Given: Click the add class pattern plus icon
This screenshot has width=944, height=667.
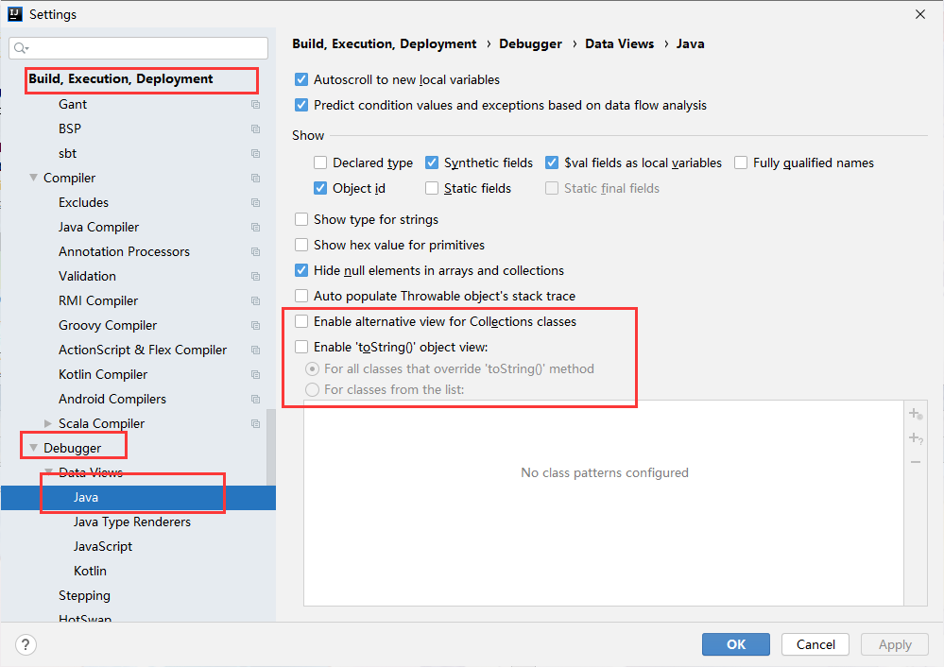Looking at the screenshot, I should (916, 414).
